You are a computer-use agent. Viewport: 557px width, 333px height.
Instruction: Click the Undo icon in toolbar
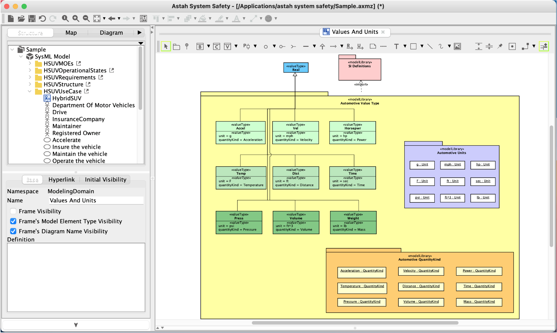pyautogui.click(x=42, y=19)
